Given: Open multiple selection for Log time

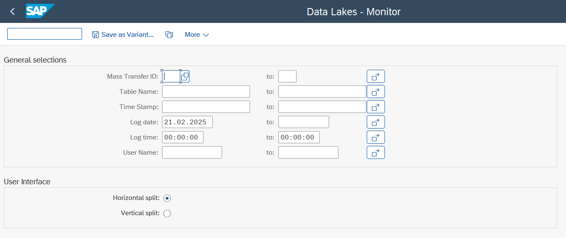Looking at the screenshot, I should (x=376, y=137).
